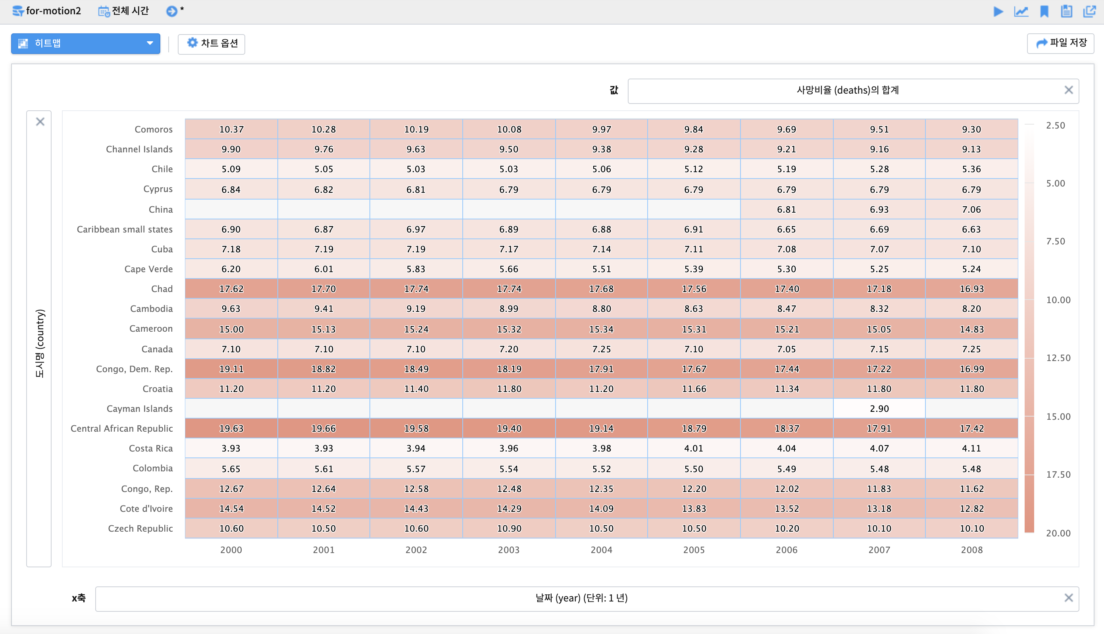The image size is (1104, 634).
Task: Click cell 17.62 in Chad row
Action: (x=231, y=289)
